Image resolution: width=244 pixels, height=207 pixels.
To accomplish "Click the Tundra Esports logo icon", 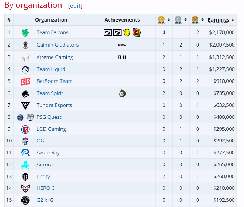I will tap(25, 105).
